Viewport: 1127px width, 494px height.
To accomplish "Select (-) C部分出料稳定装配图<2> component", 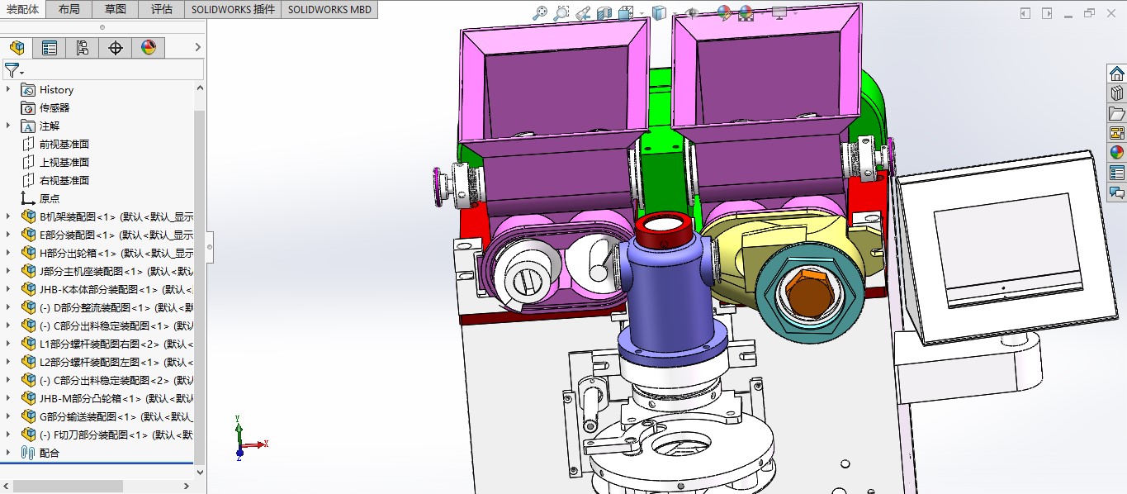I will [106, 380].
